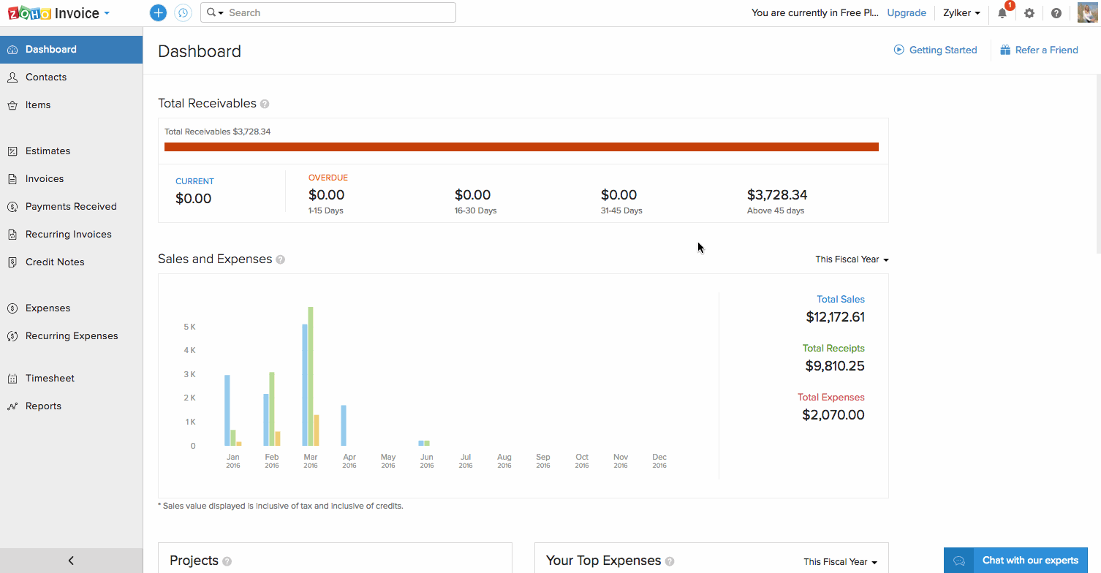
Task: Click the blue quick create plus icon
Action: coord(158,12)
